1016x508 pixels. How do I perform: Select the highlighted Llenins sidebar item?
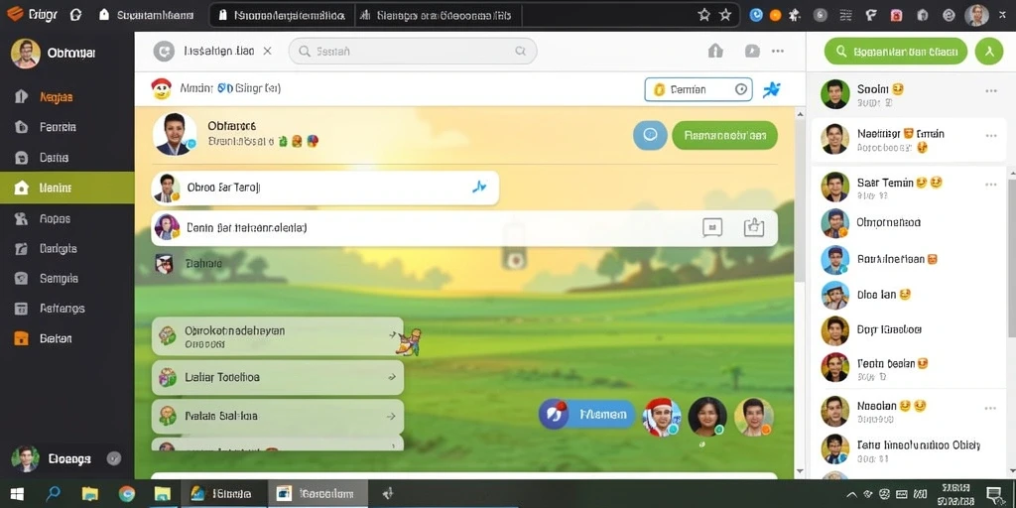click(x=67, y=188)
